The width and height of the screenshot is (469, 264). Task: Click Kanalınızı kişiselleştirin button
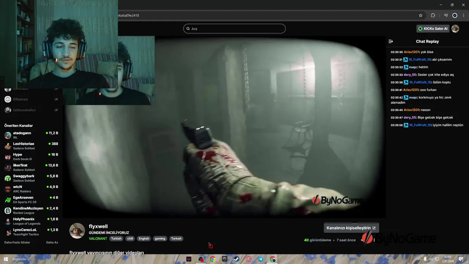(x=351, y=228)
